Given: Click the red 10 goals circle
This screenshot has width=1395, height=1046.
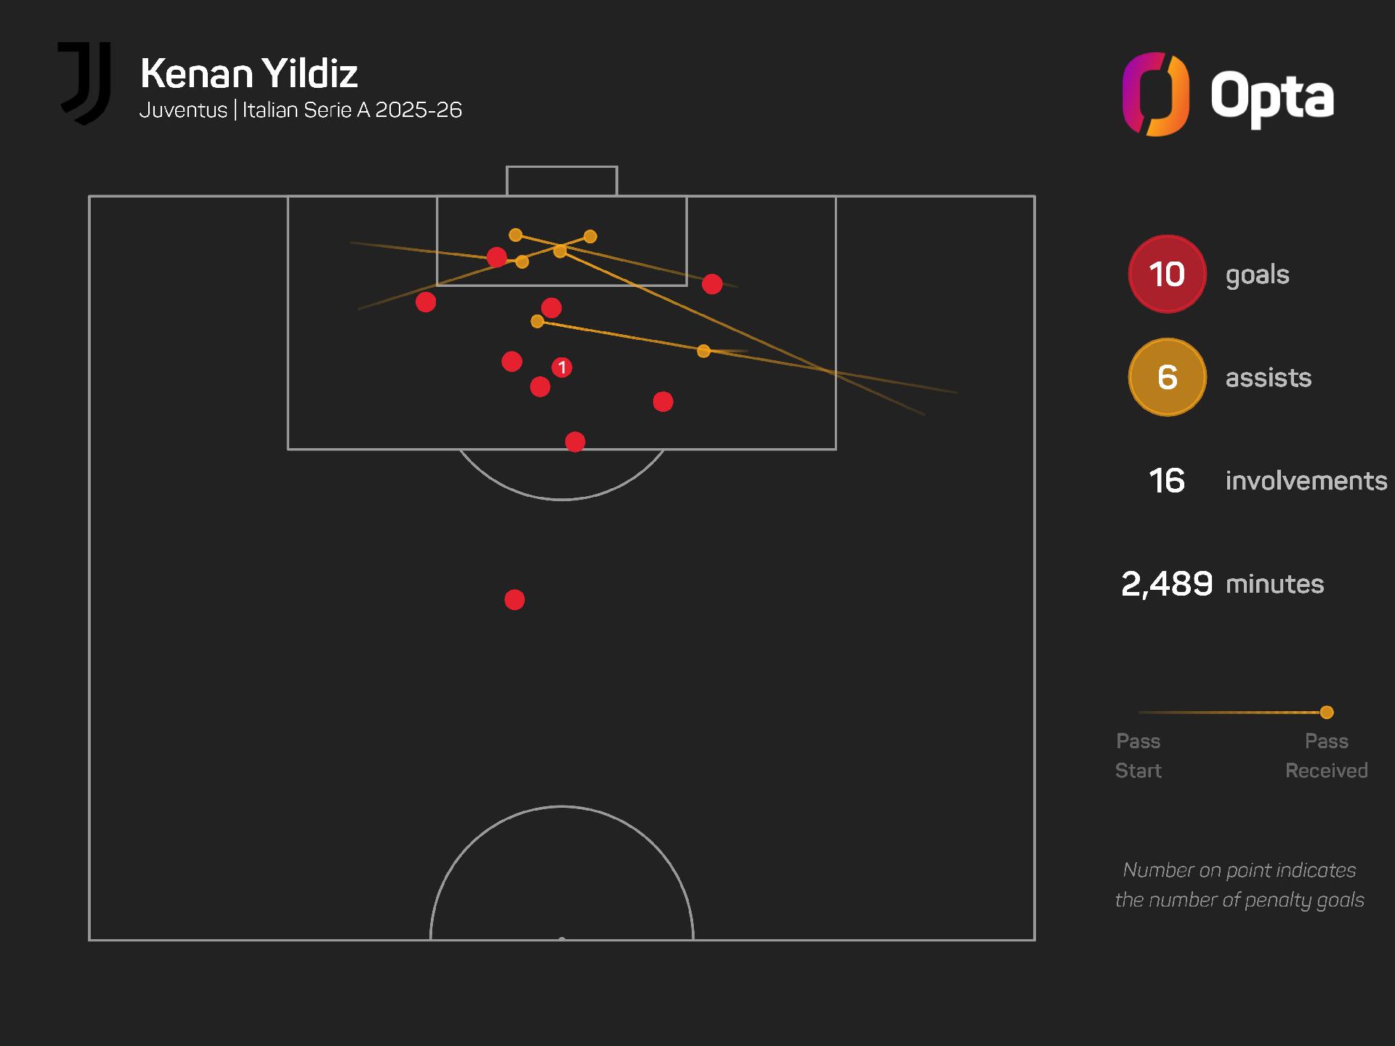Looking at the screenshot, I should pos(1167,275).
